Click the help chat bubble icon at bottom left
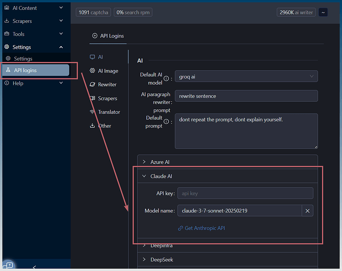The height and width of the screenshot is (271, 342). (x=9, y=266)
